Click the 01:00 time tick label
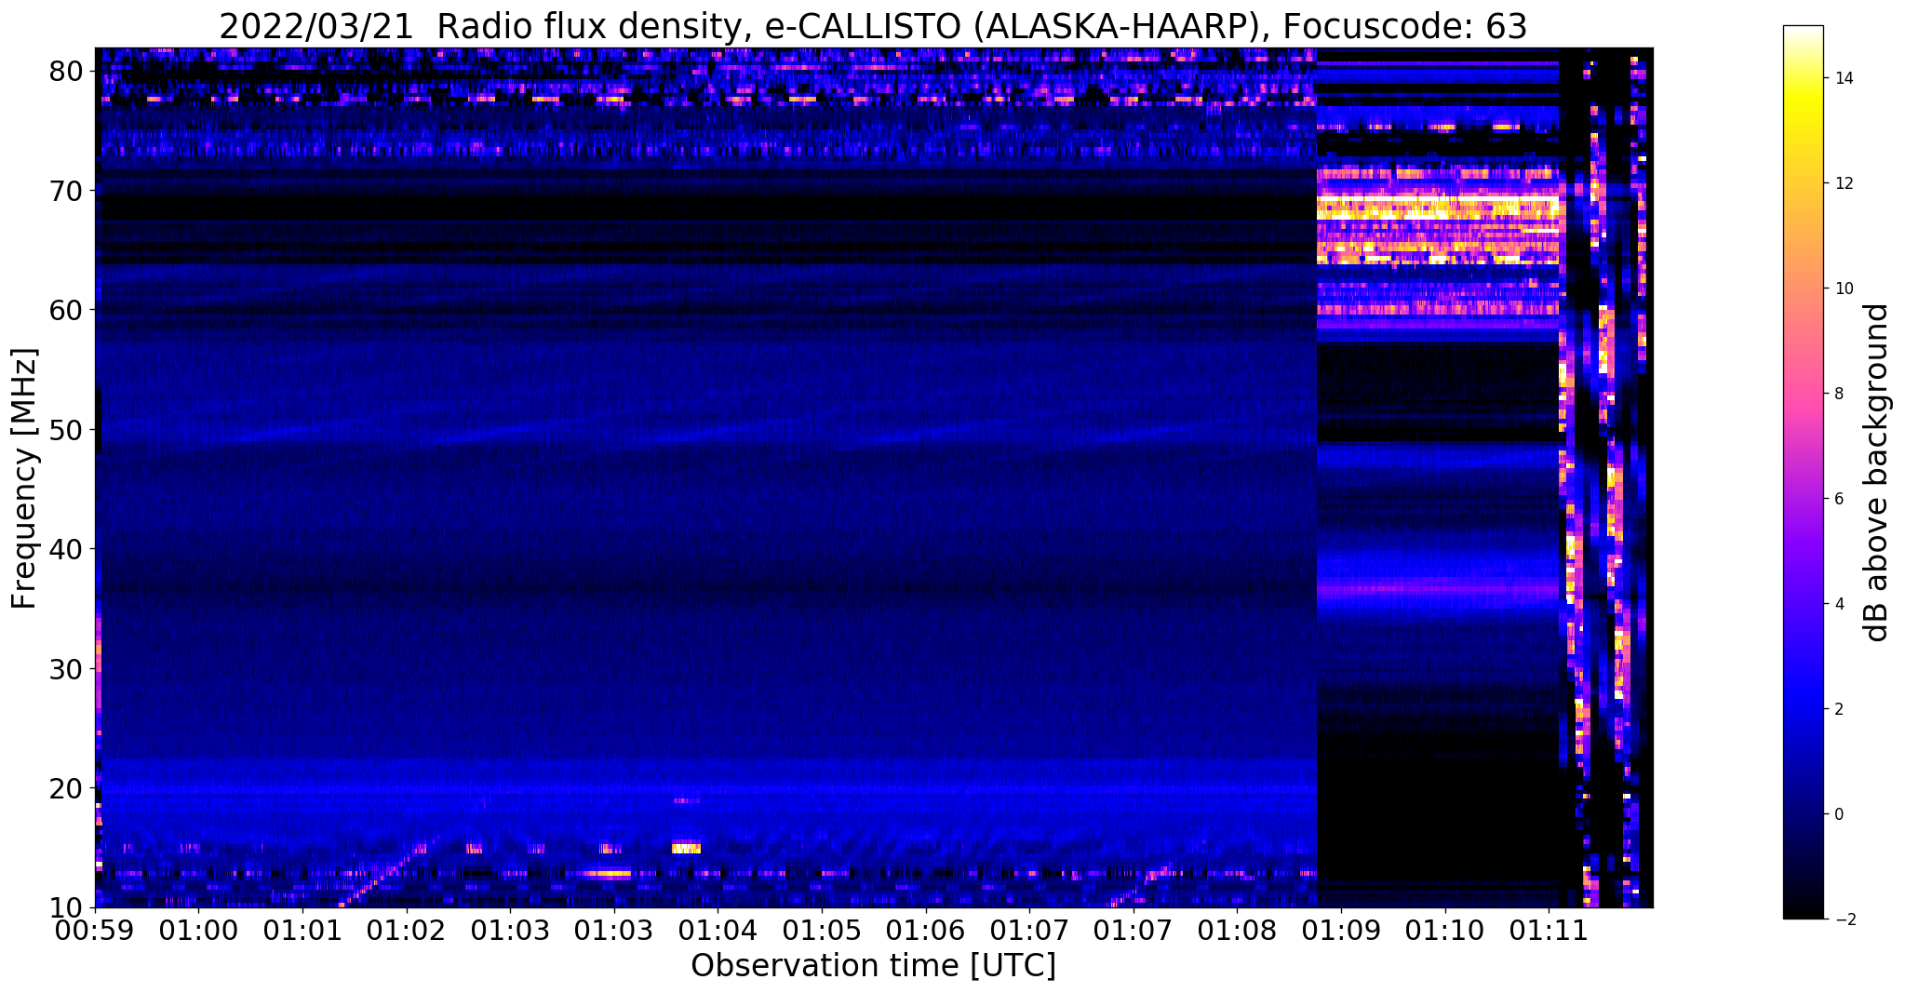The image size is (1905, 993). 198,930
